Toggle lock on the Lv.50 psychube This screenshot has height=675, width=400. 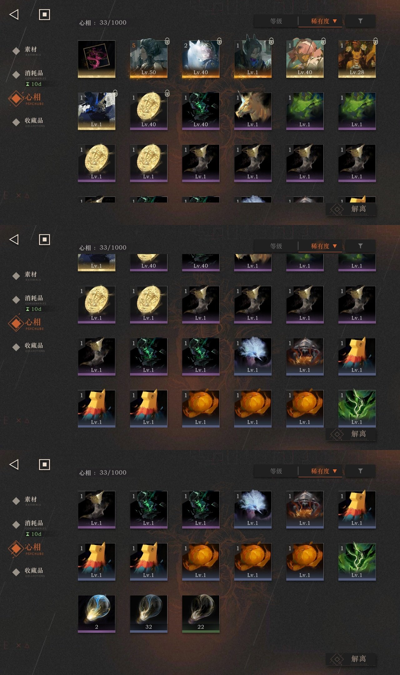[167, 41]
